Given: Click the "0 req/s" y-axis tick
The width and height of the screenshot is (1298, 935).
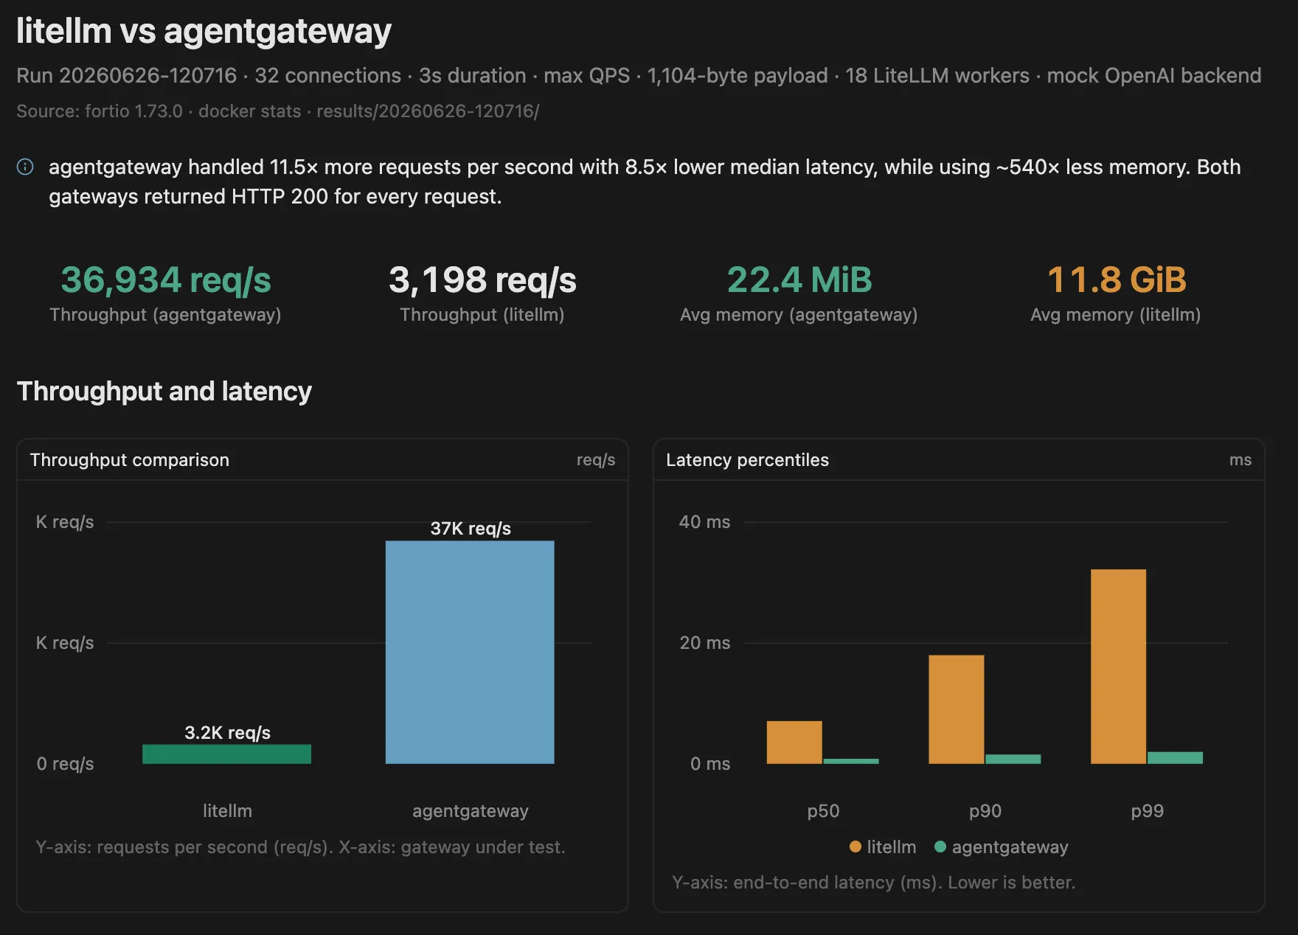Looking at the screenshot, I should click(66, 764).
